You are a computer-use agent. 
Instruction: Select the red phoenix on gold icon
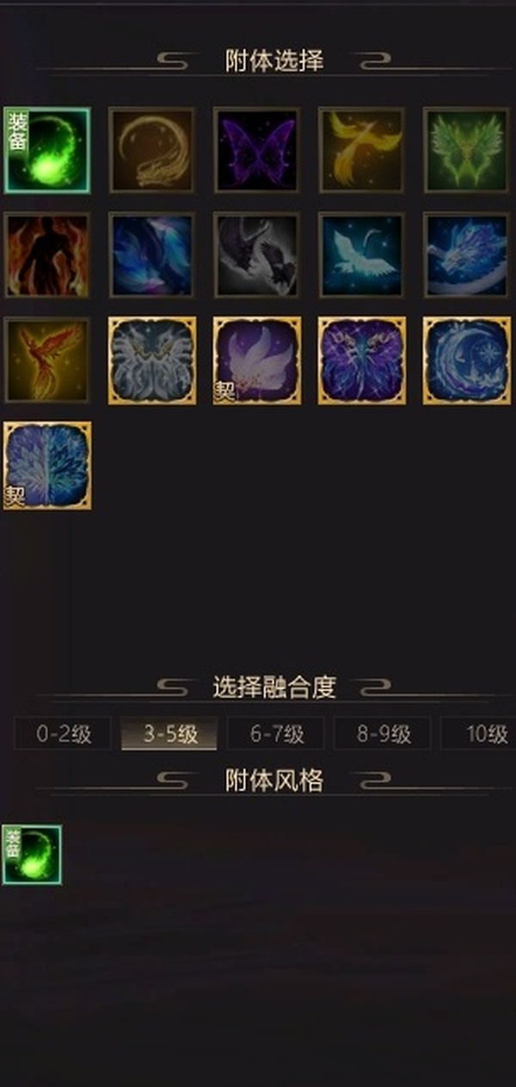coord(46,360)
